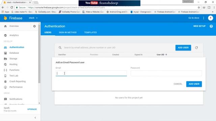Focus the Password input field
The width and height of the screenshot is (216, 121).
[x=166, y=73]
